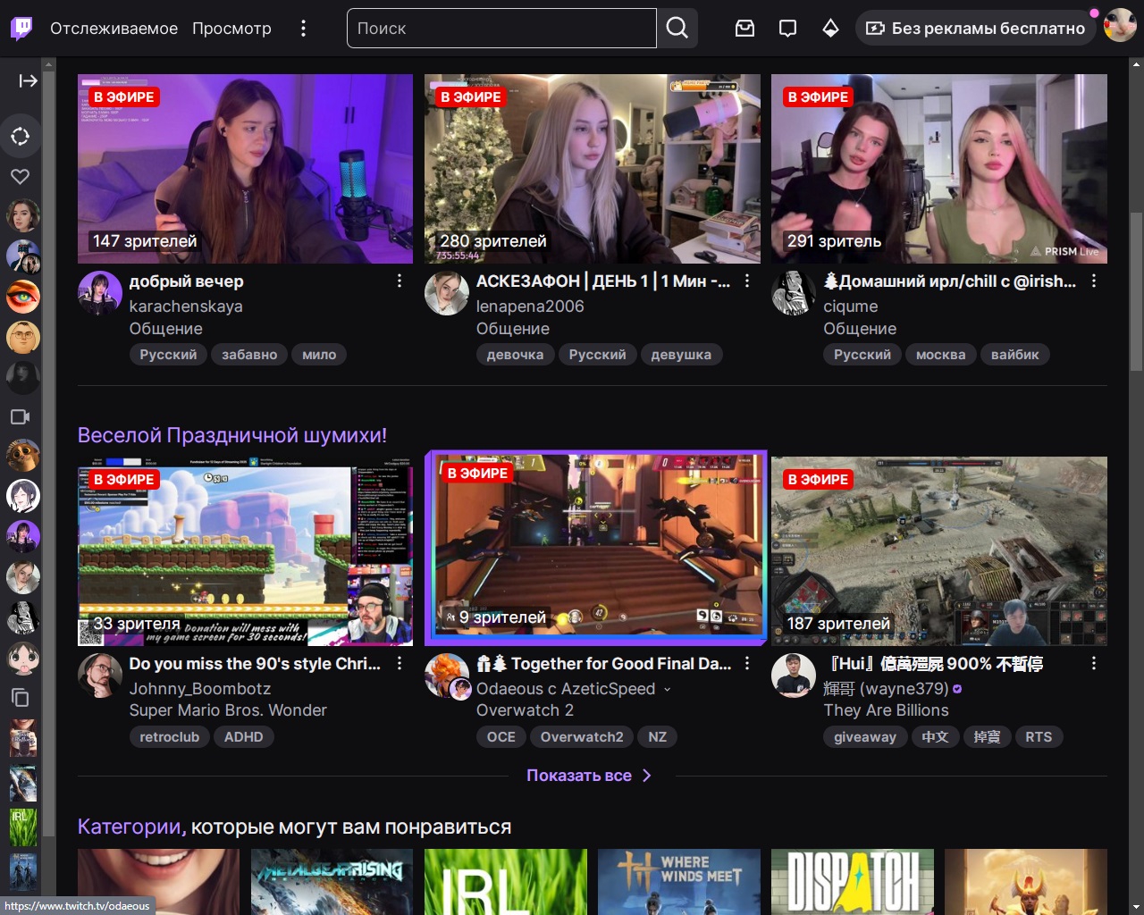Open the stacked-squares icon in sidebar
Viewport: 1144px width, 915px height.
[x=21, y=698]
